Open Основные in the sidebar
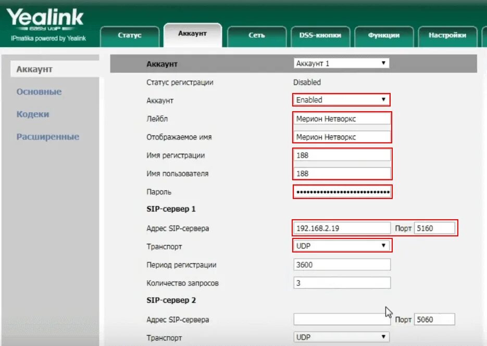This screenshot has width=487, height=346. click(x=39, y=91)
